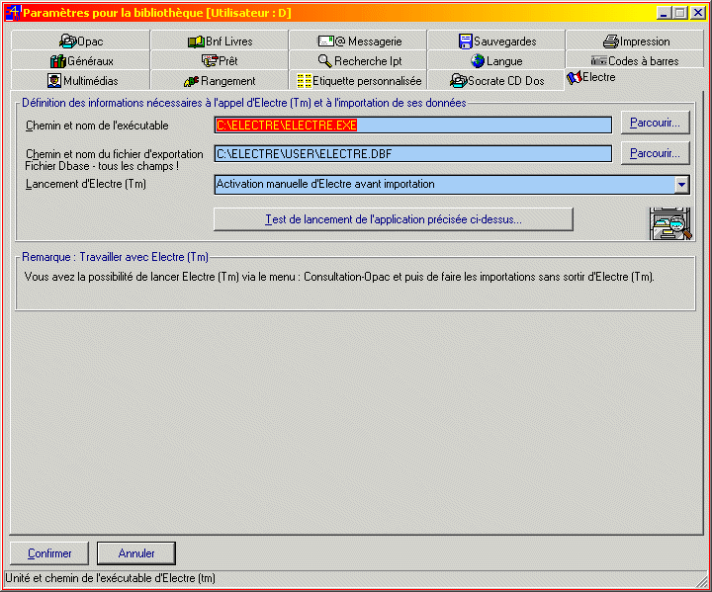Click the Chemin et nom de l'exécutable label
The height and width of the screenshot is (592, 712).
pos(97,126)
